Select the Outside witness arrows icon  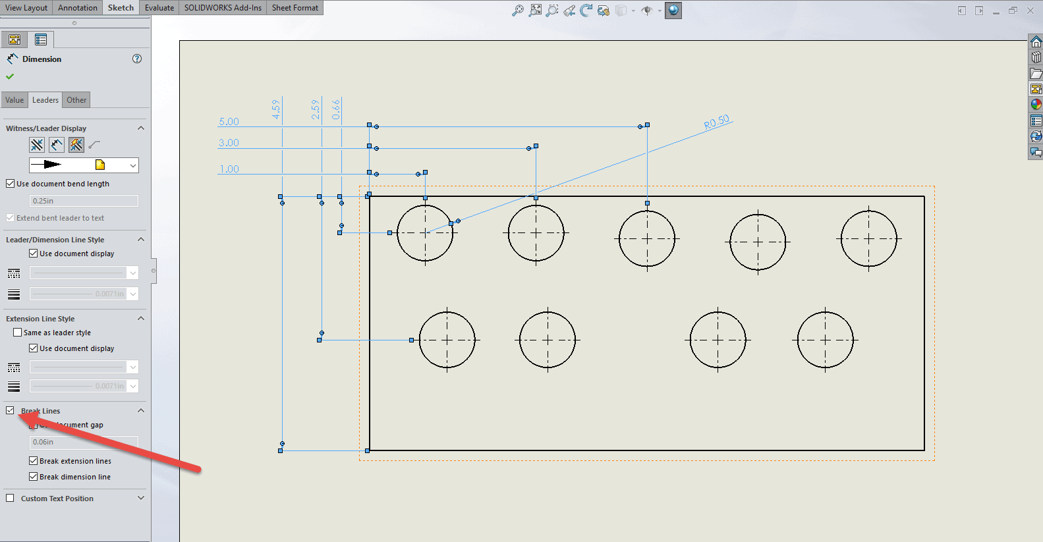37,145
